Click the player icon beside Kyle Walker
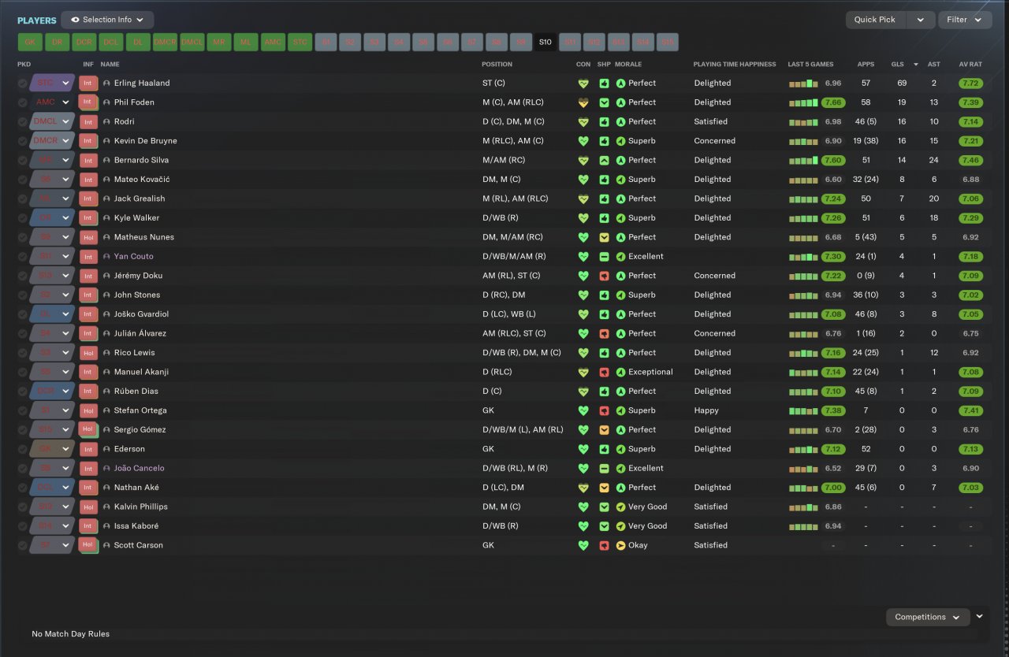Screen dimensions: 1009x657 106,217
